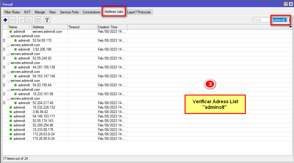Click green status dot of 172.28.95.0/24 entry

pyautogui.click(x=11, y=139)
